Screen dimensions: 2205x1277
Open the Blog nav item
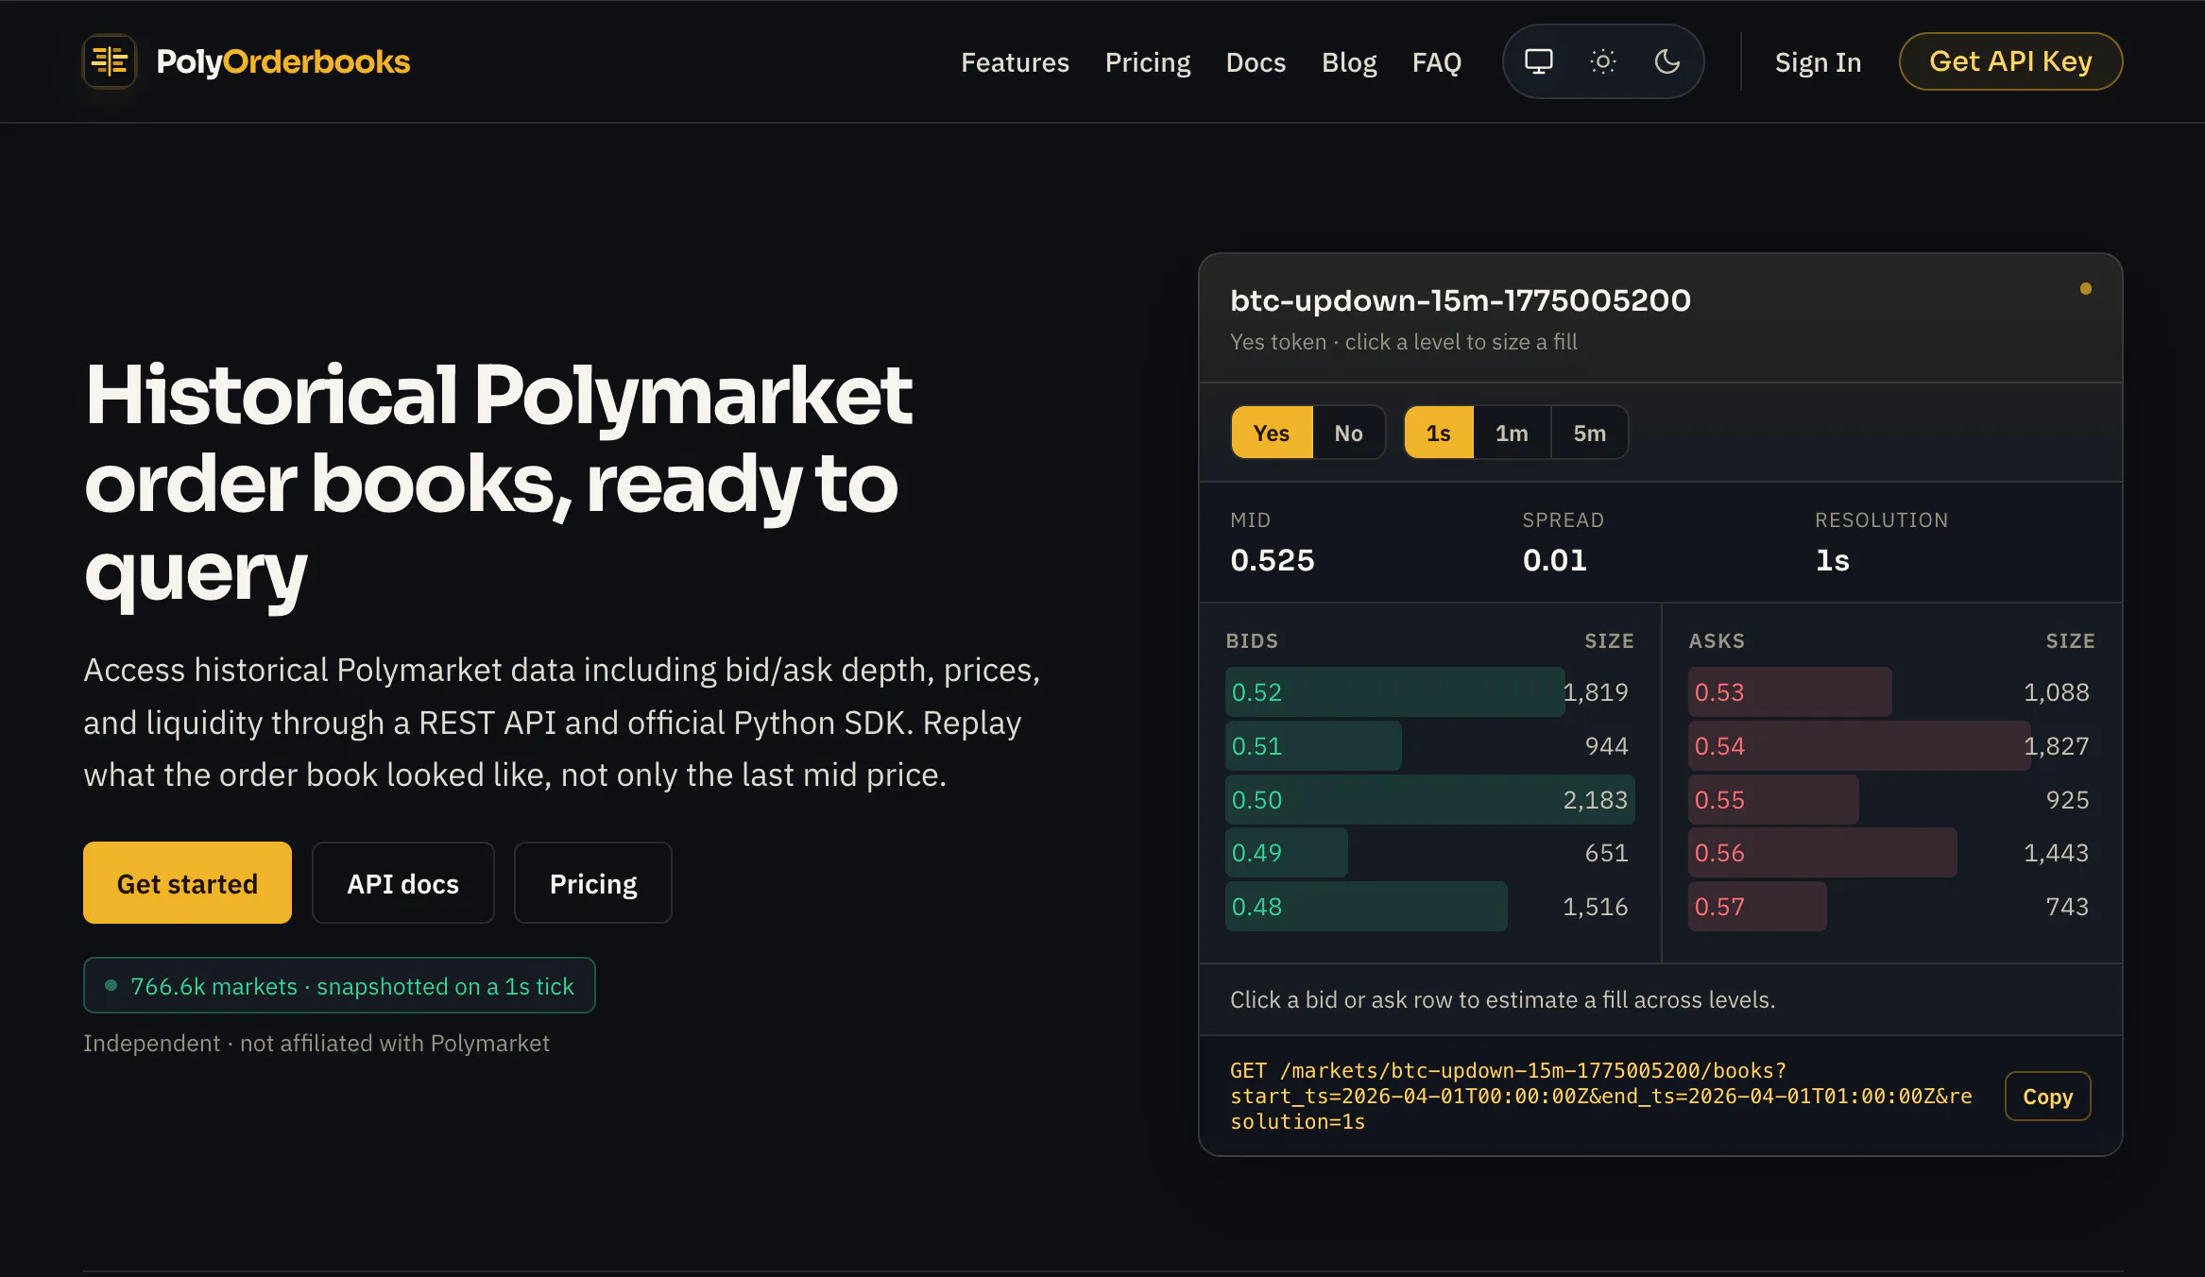1349,62
